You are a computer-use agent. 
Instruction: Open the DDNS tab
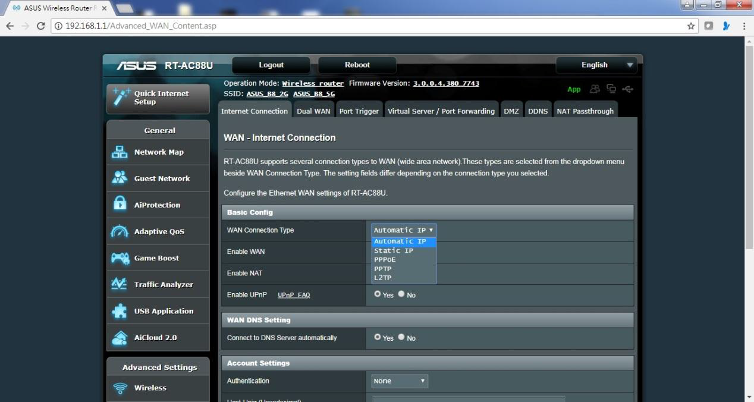click(x=538, y=111)
